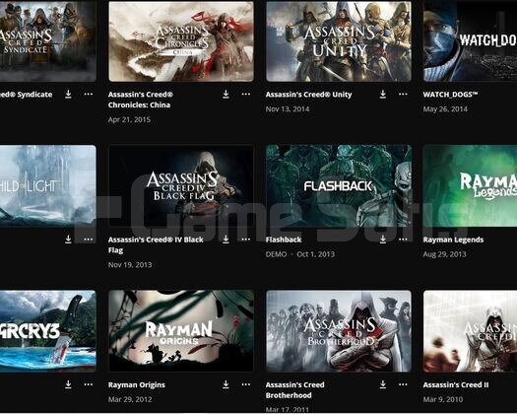Open three-dot menu for Flashback
This screenshot has height=414, width=517.
tap(403, 239)
